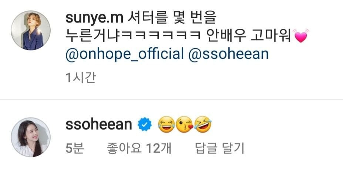Viewport: 343px width, 174px height.
Task: Open ssoheean's profile picture
Action: tap(31, 137)
